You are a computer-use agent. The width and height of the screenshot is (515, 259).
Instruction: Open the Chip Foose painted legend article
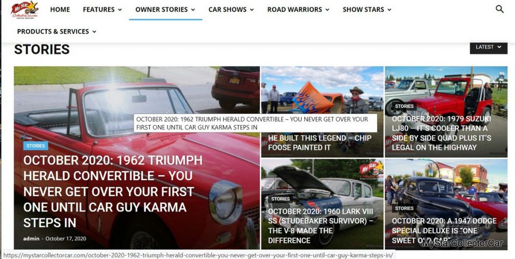(x=319, y=143)
